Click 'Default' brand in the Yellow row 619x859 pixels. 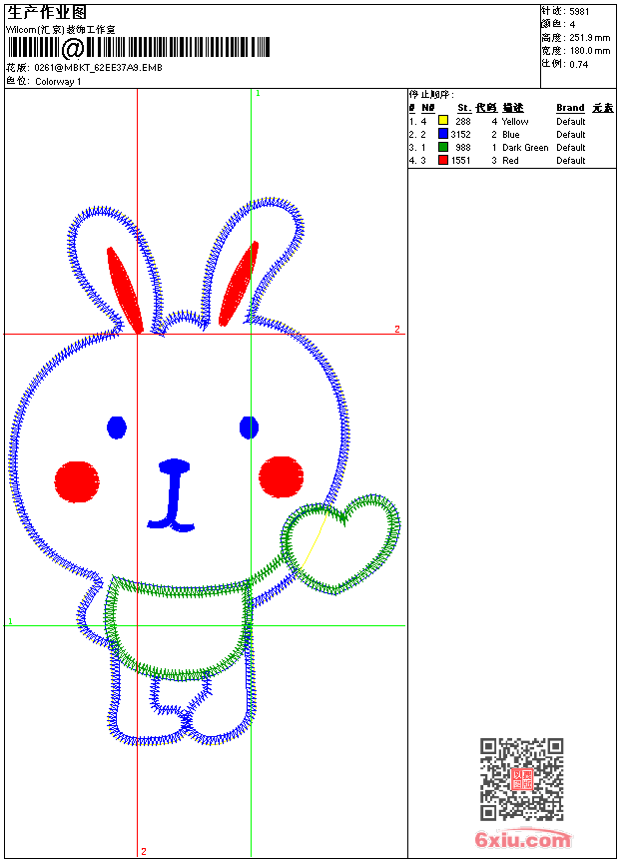[x=571, y=122]
